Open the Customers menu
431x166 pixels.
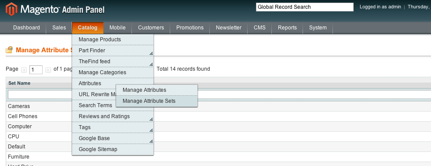point(151,28)
